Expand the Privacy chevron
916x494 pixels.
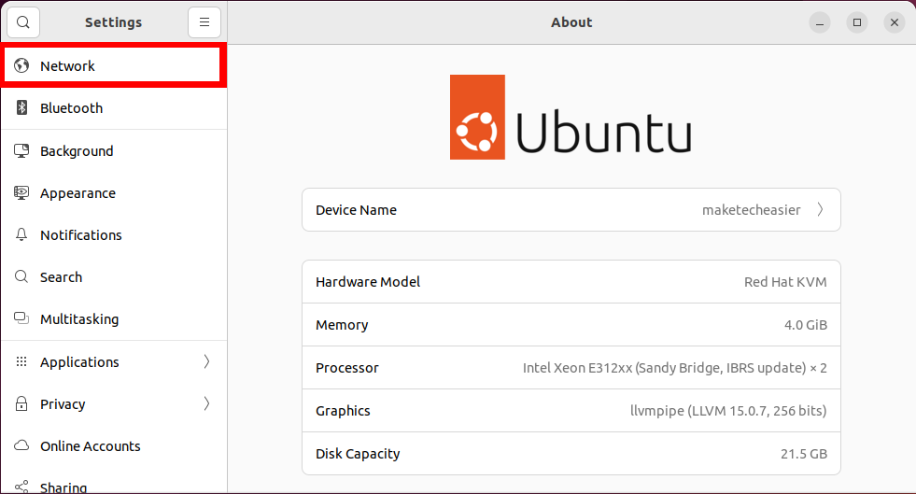[206, 403]
